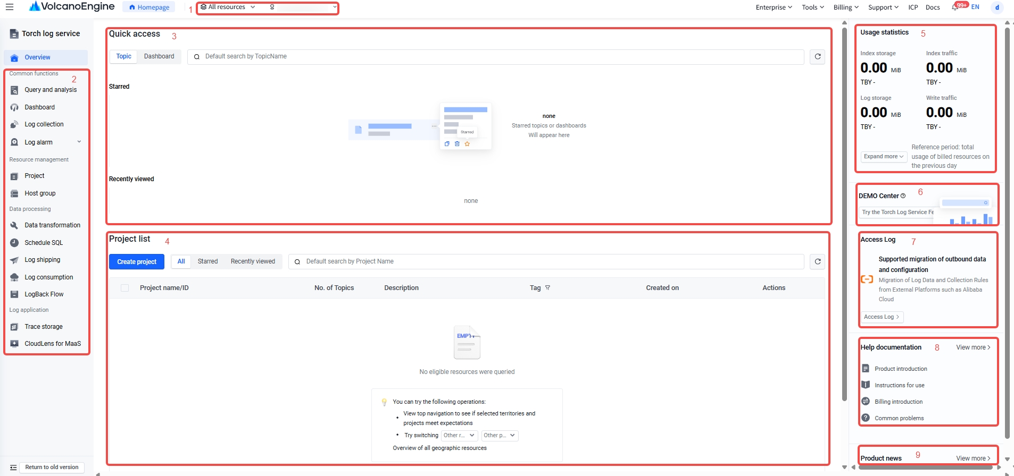The image size is (1014, 476).
Task: Open Log shipping from the sidebar
Action: (42, 260)
